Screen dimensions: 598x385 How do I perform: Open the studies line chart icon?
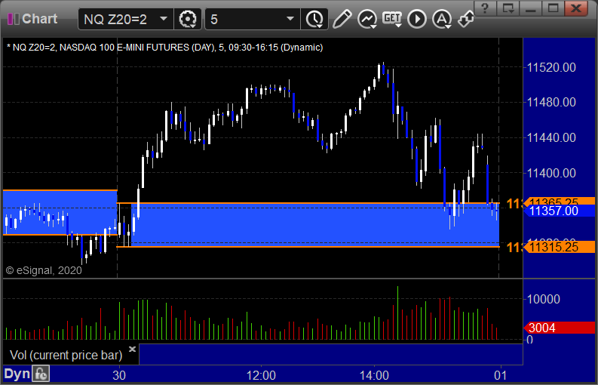coord(367,19)
